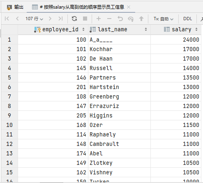Image resolution: width=203 pixels, height=183 pixels.
Task: Select row number 15 header
Action: (x=9, y=172)
